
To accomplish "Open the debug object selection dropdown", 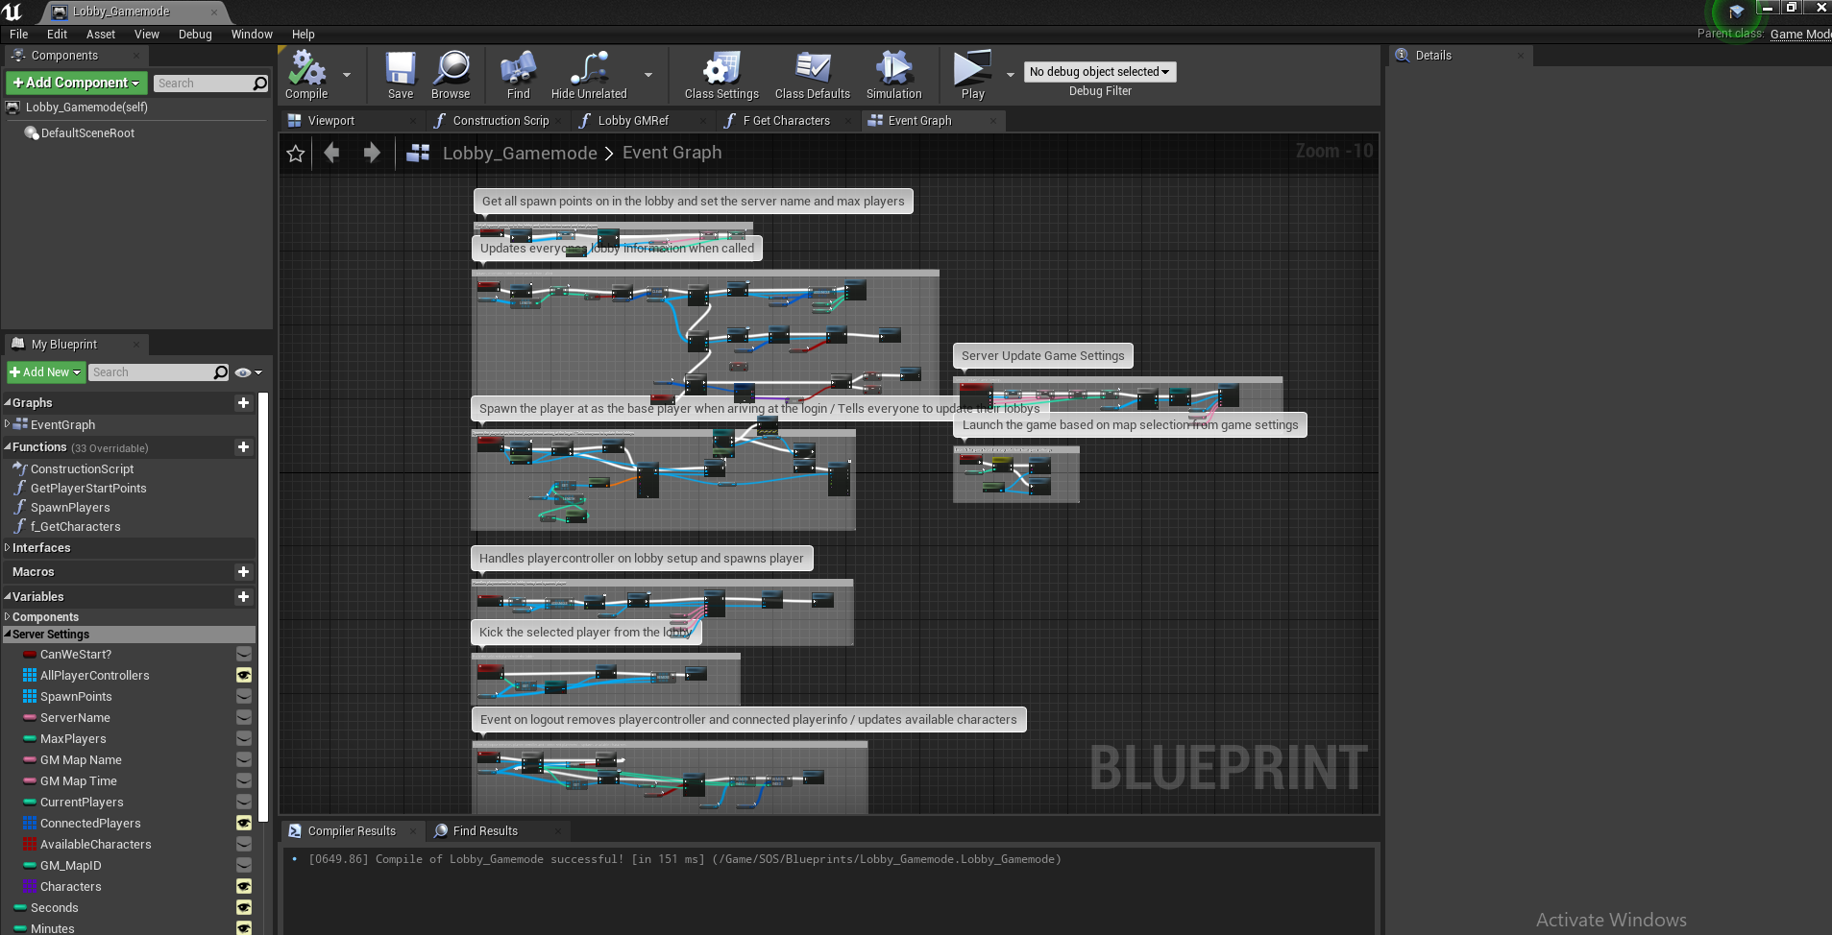I will [1099, 72].
